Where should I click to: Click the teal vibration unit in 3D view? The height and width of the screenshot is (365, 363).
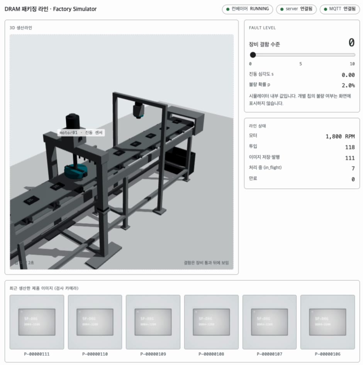point(76,171)
